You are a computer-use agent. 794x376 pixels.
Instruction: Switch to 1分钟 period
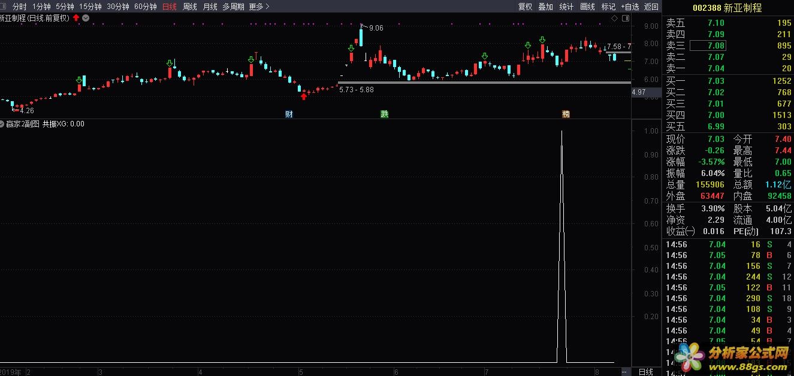(x=41, y=7)
